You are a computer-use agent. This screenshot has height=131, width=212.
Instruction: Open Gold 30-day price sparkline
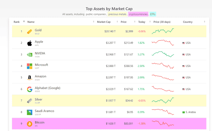(163, 31)
